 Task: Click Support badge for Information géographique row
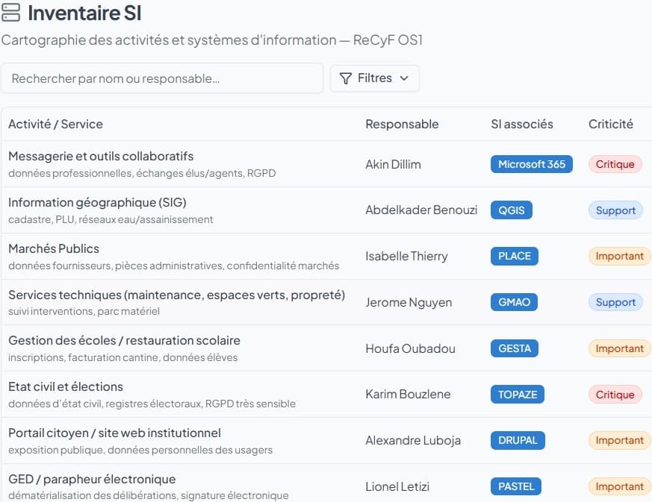click(615, 210)
